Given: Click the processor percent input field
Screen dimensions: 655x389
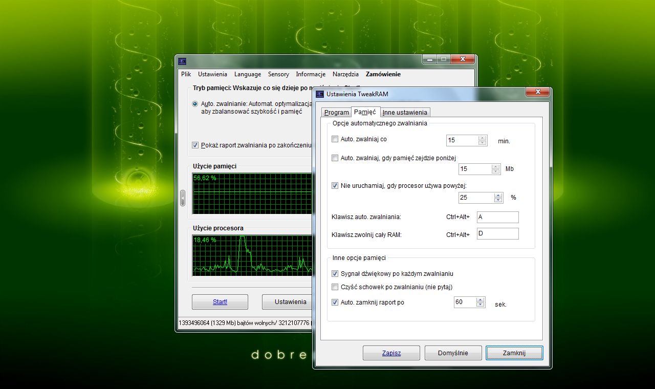Looking at the screenshot, I should (477, 198).
